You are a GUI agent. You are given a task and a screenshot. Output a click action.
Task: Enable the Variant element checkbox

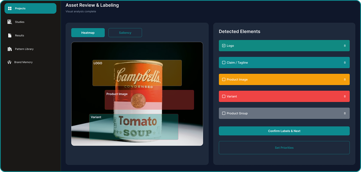click(x=223, y=96)
